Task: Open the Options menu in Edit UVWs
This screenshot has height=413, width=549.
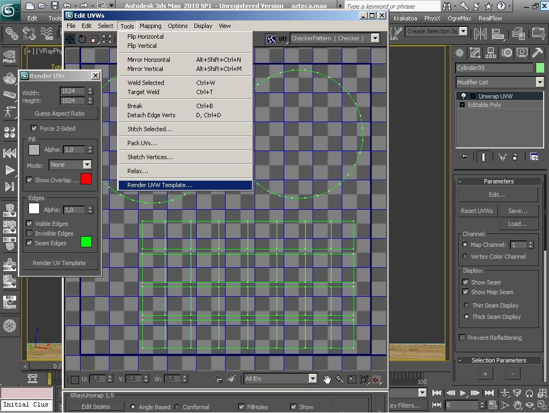Action: 177,26
